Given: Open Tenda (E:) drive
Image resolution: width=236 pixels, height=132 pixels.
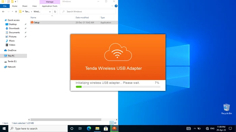Looking at the screenshot, I should click(x=12, y=61).
